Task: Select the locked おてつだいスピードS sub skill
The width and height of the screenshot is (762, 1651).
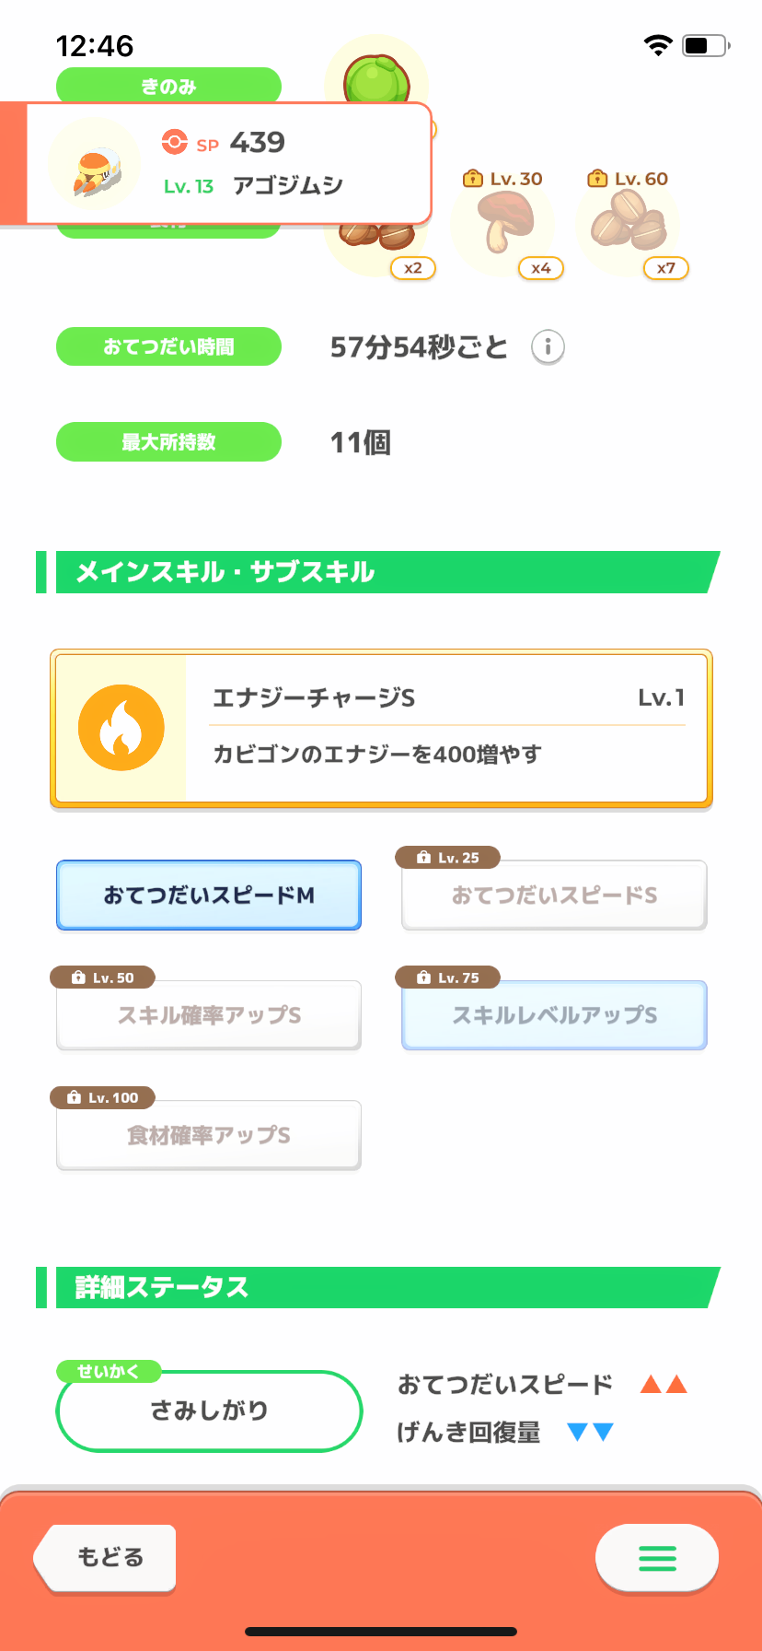Action: tap(554, 896)
